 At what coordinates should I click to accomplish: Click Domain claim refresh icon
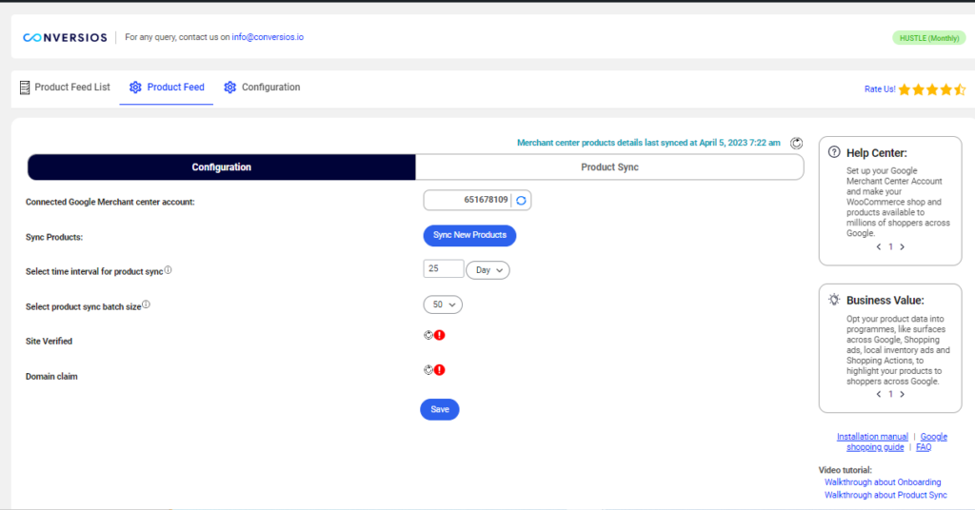[x=428, y=369]
